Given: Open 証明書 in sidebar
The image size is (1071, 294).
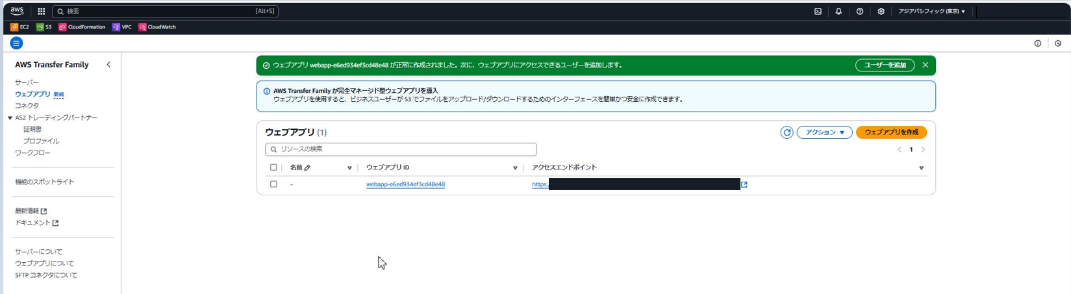Looking at the screenshot, I should click(x=32, y=129).
